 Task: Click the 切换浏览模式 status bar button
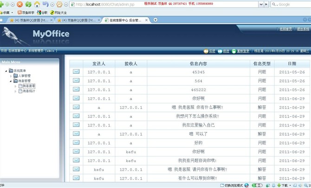232,186
